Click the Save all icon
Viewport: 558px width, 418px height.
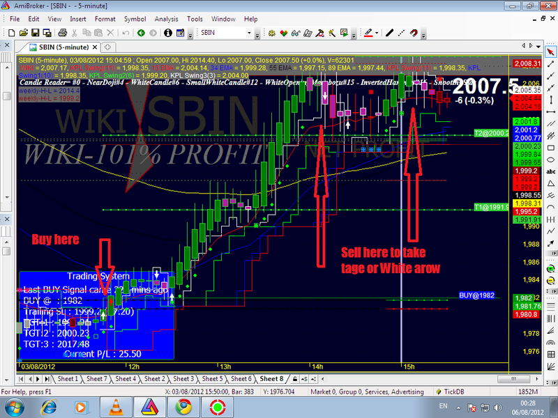(47, 33)
